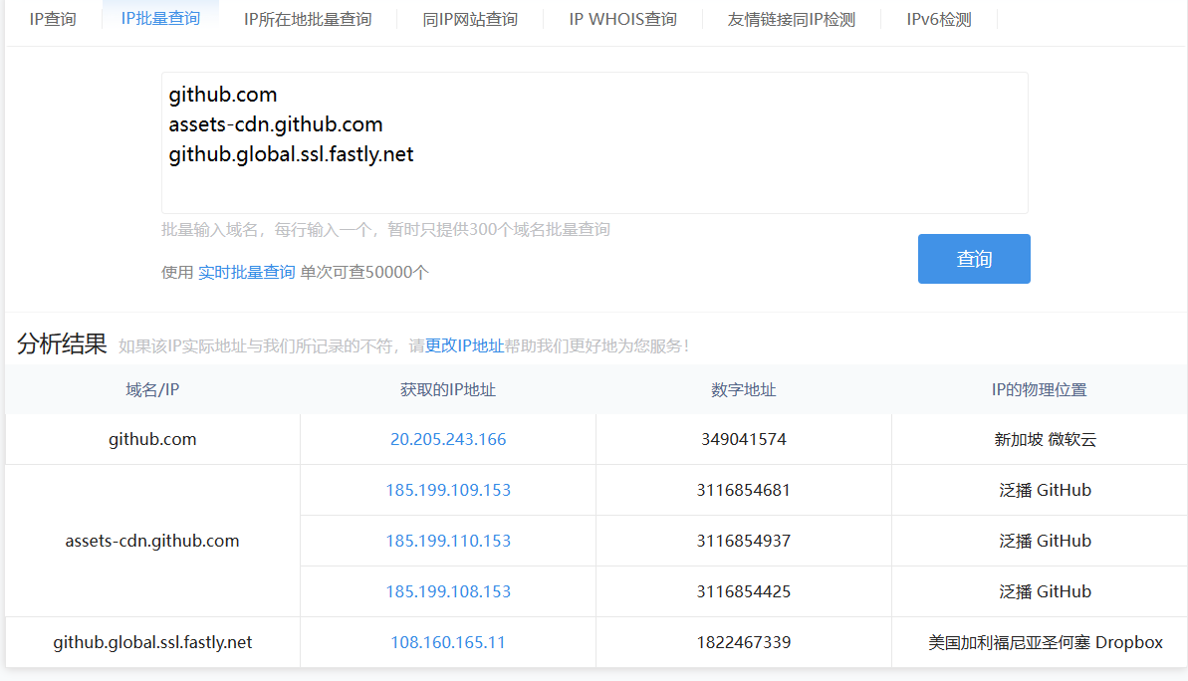The width and height of the screenshot is (1188, 681).
Task: Open IP link 108.160.165.11
Action: 448,642
